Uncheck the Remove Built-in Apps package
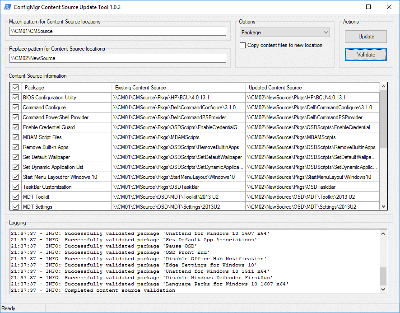The width and height of the screenshot is (400, 313). pyautogui.click(x=15, y=147)
